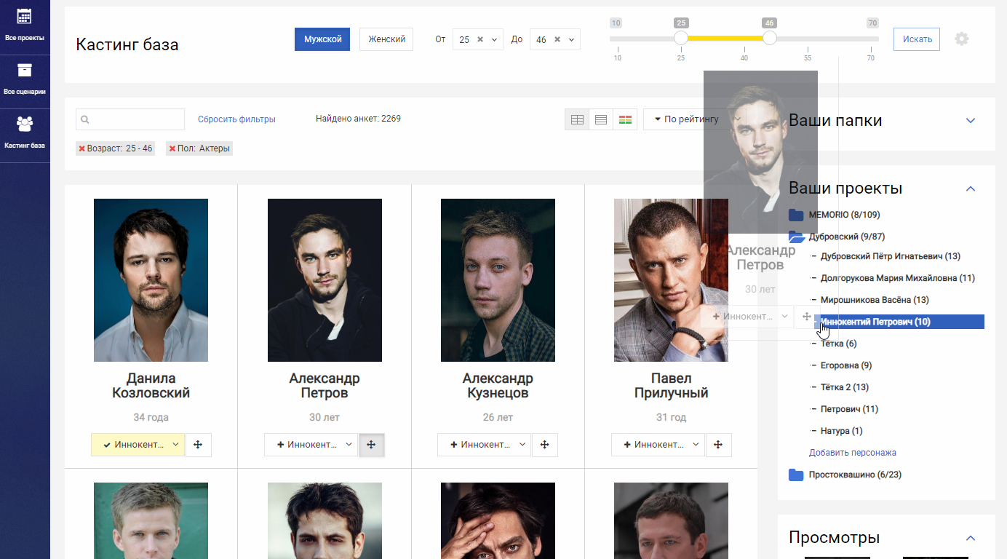Focus the actor search input field

click(130, 119)
